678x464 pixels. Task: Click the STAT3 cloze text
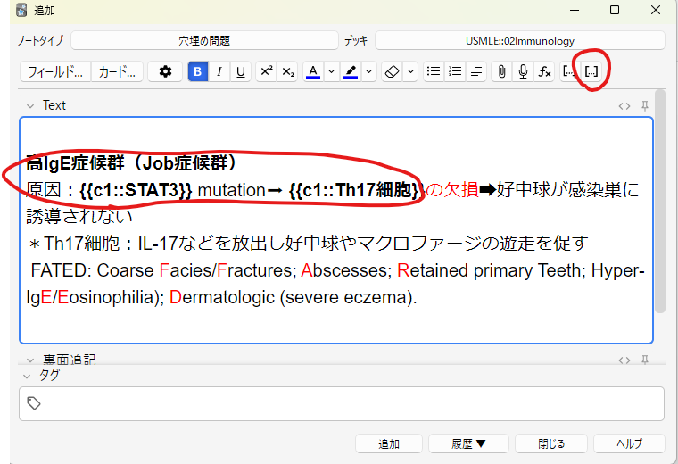(136, 190)
